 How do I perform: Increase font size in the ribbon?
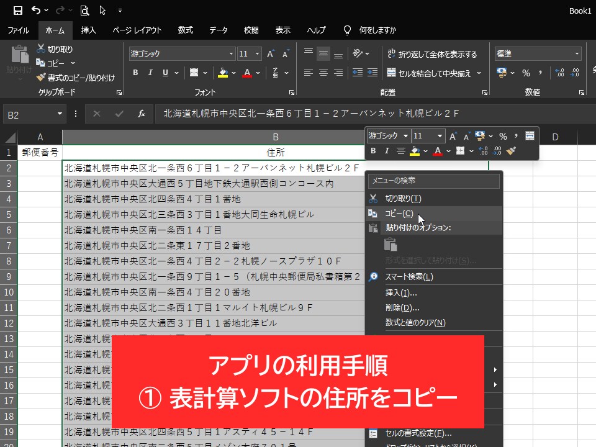(270, 54)
